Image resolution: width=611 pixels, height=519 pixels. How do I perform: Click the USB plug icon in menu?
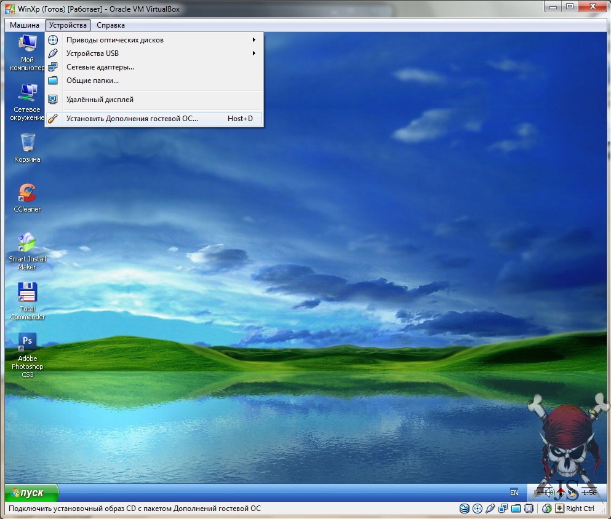click(x=53, y=53)
